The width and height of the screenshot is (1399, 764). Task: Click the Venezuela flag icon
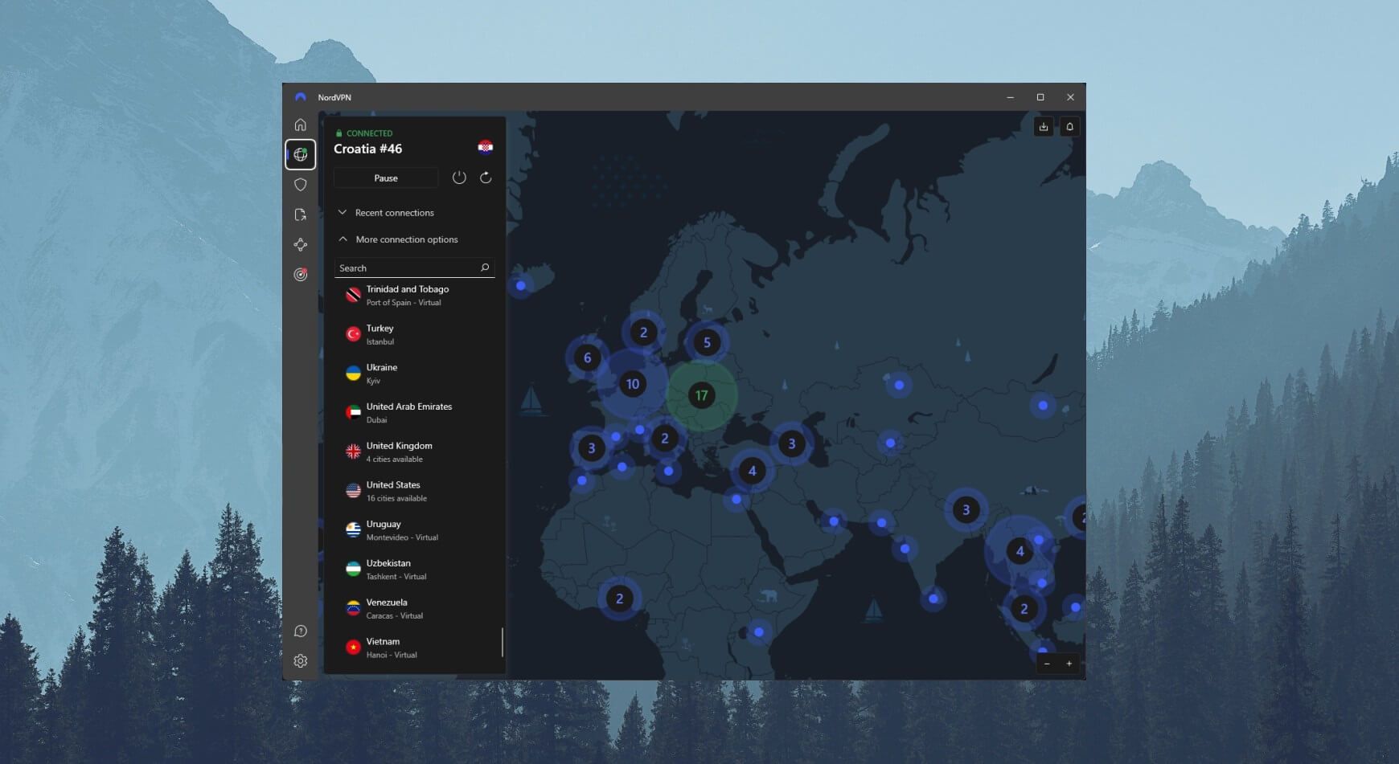pyautogui.click(x=353, y=608)
